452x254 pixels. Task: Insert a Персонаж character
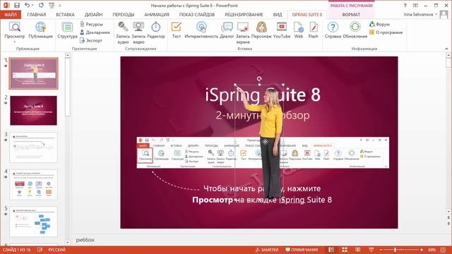(x=261, y=27)
